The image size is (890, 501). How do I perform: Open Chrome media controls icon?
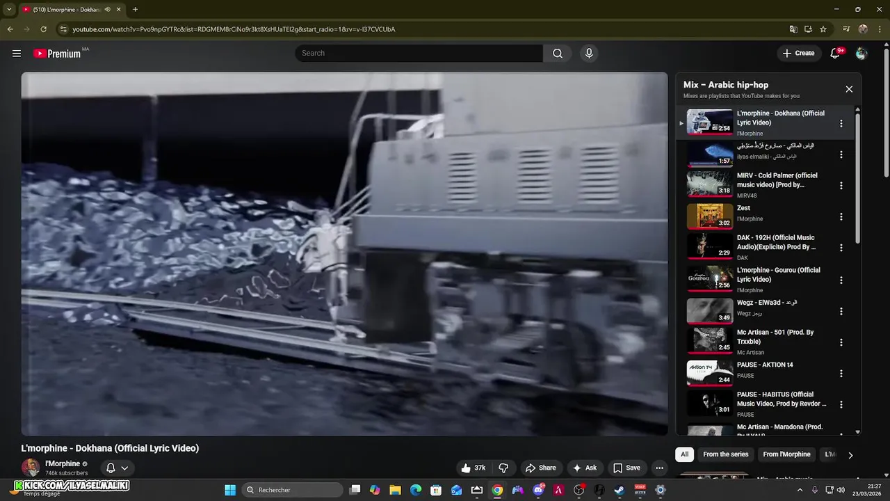coord(846,29)
